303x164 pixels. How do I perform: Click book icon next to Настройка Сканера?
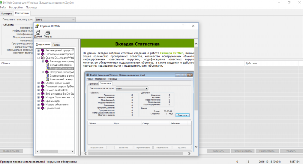point(47,72)
